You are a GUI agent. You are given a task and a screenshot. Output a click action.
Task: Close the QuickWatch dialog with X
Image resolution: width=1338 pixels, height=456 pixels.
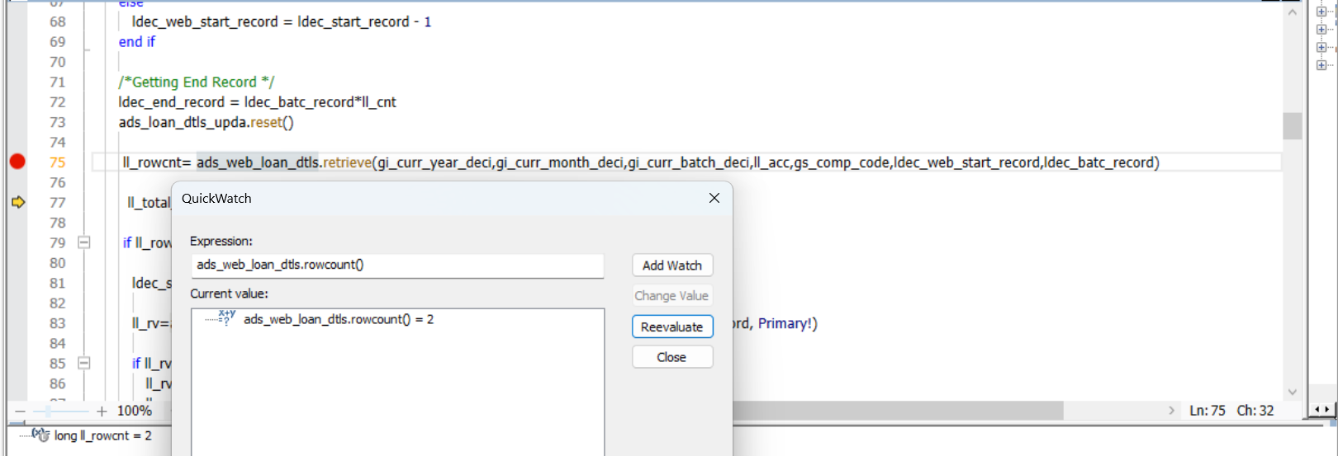714,198
